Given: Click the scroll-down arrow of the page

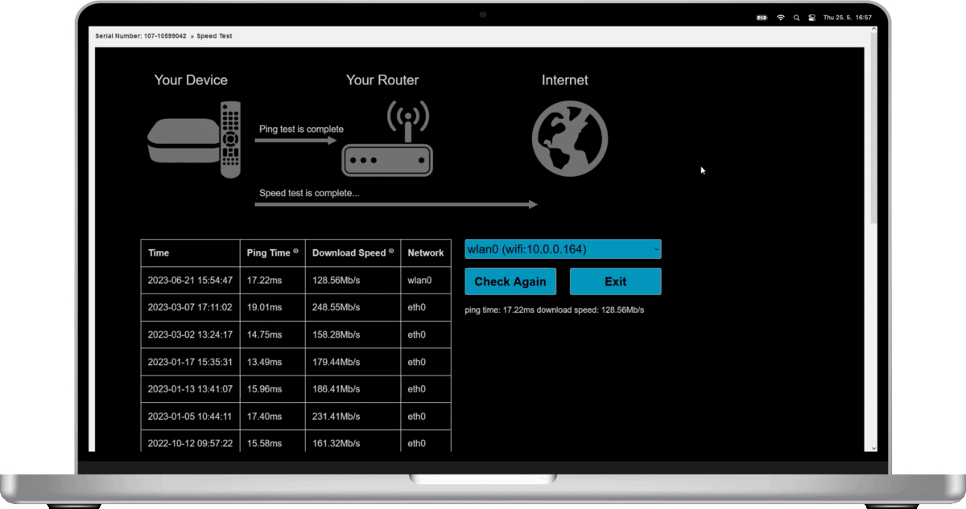Looking at the screenshot, I should tap(873, 447).
